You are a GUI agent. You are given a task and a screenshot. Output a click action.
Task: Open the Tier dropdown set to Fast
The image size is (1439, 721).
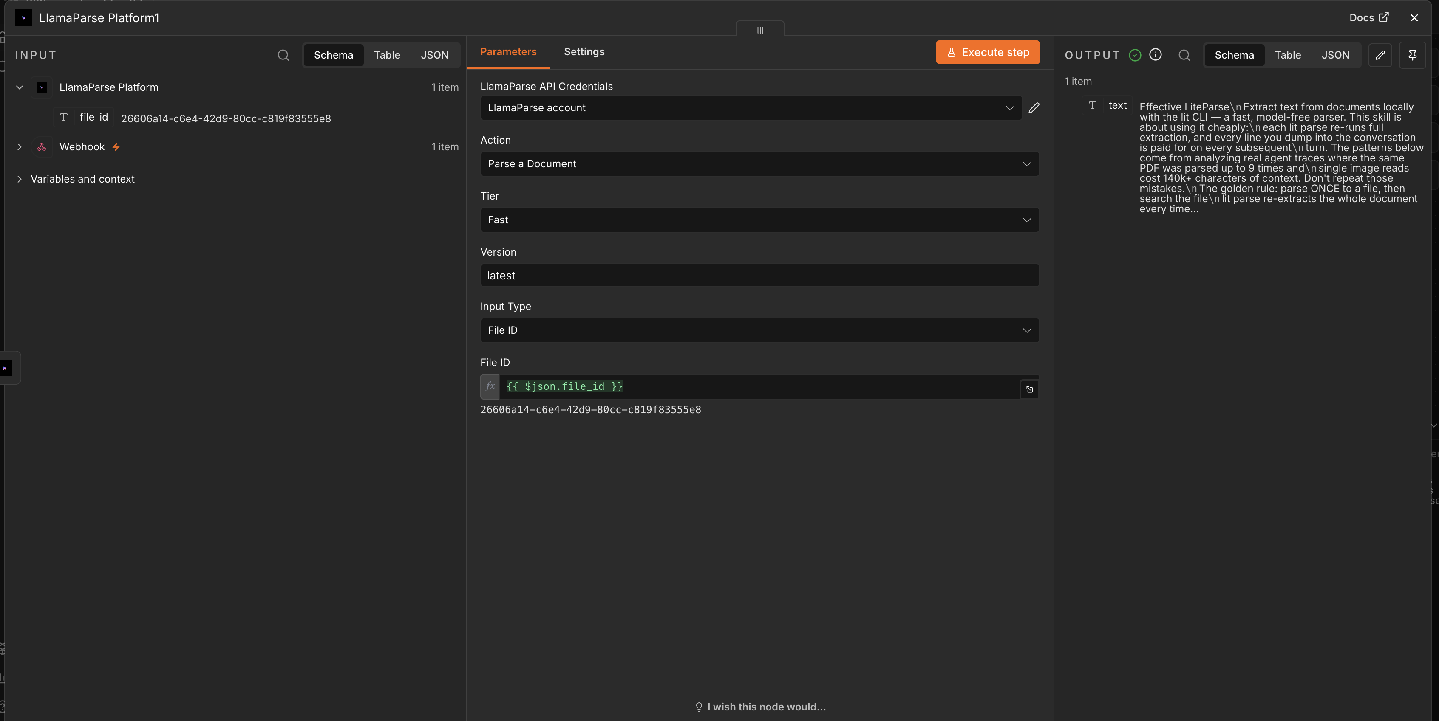pos(759,220)
